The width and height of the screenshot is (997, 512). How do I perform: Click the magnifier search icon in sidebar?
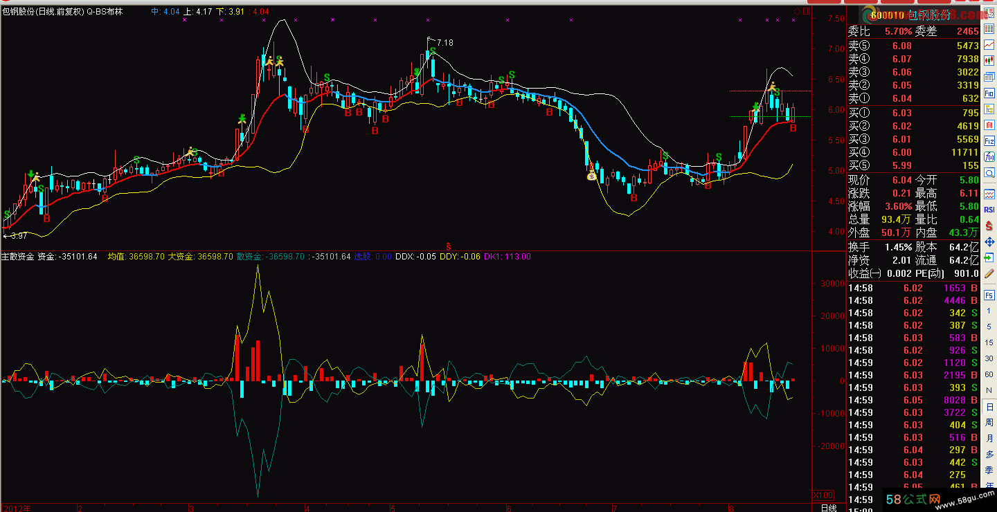coord(989,173)
